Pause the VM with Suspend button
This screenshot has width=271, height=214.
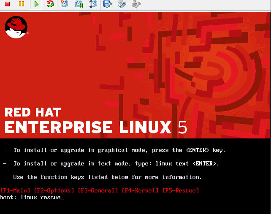tap(22, 4)
